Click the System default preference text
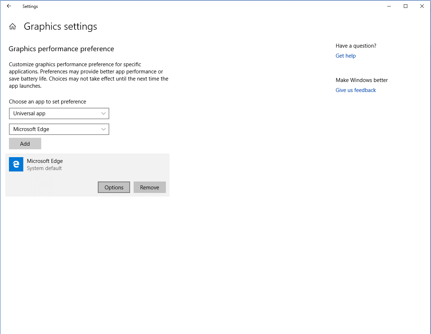The image size is (431, 334). click(44, 168)
